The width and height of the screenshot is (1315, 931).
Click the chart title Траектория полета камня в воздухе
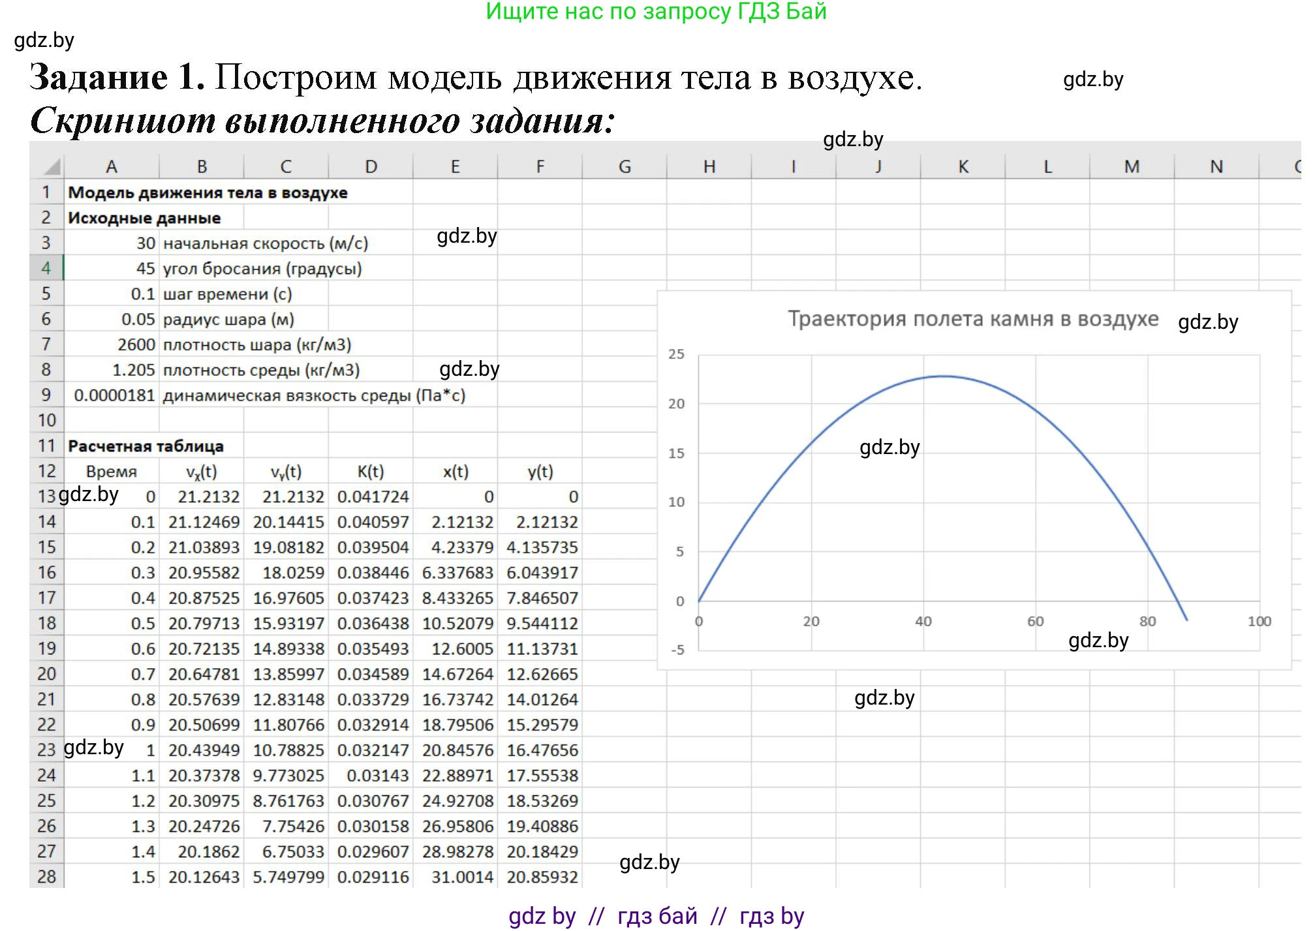pyautogui.click(x=974, y=319)
